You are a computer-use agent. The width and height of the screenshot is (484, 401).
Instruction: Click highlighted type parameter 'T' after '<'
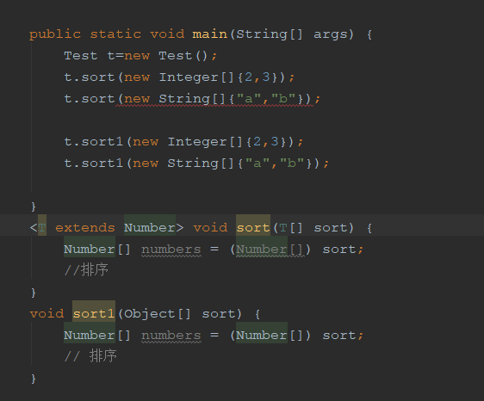(x=42, y=228)
